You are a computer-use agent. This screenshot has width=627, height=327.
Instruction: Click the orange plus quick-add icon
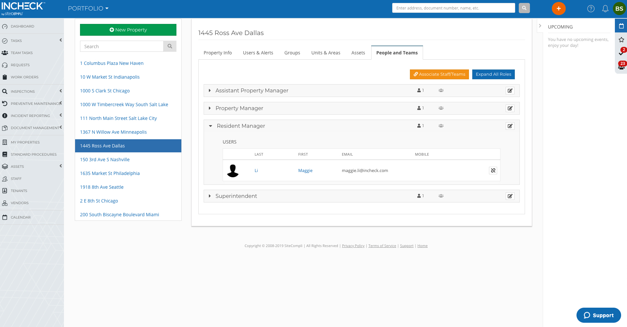point(558,9)
